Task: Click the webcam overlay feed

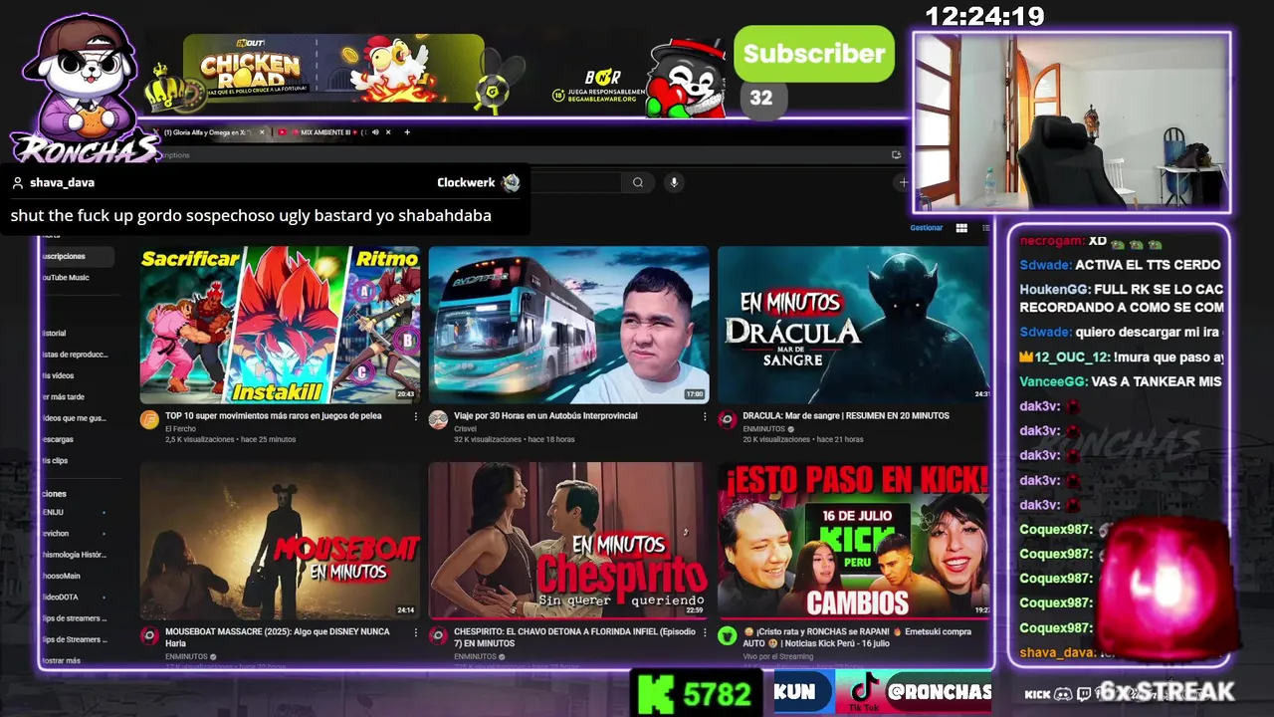Action: pos(1072,122)
